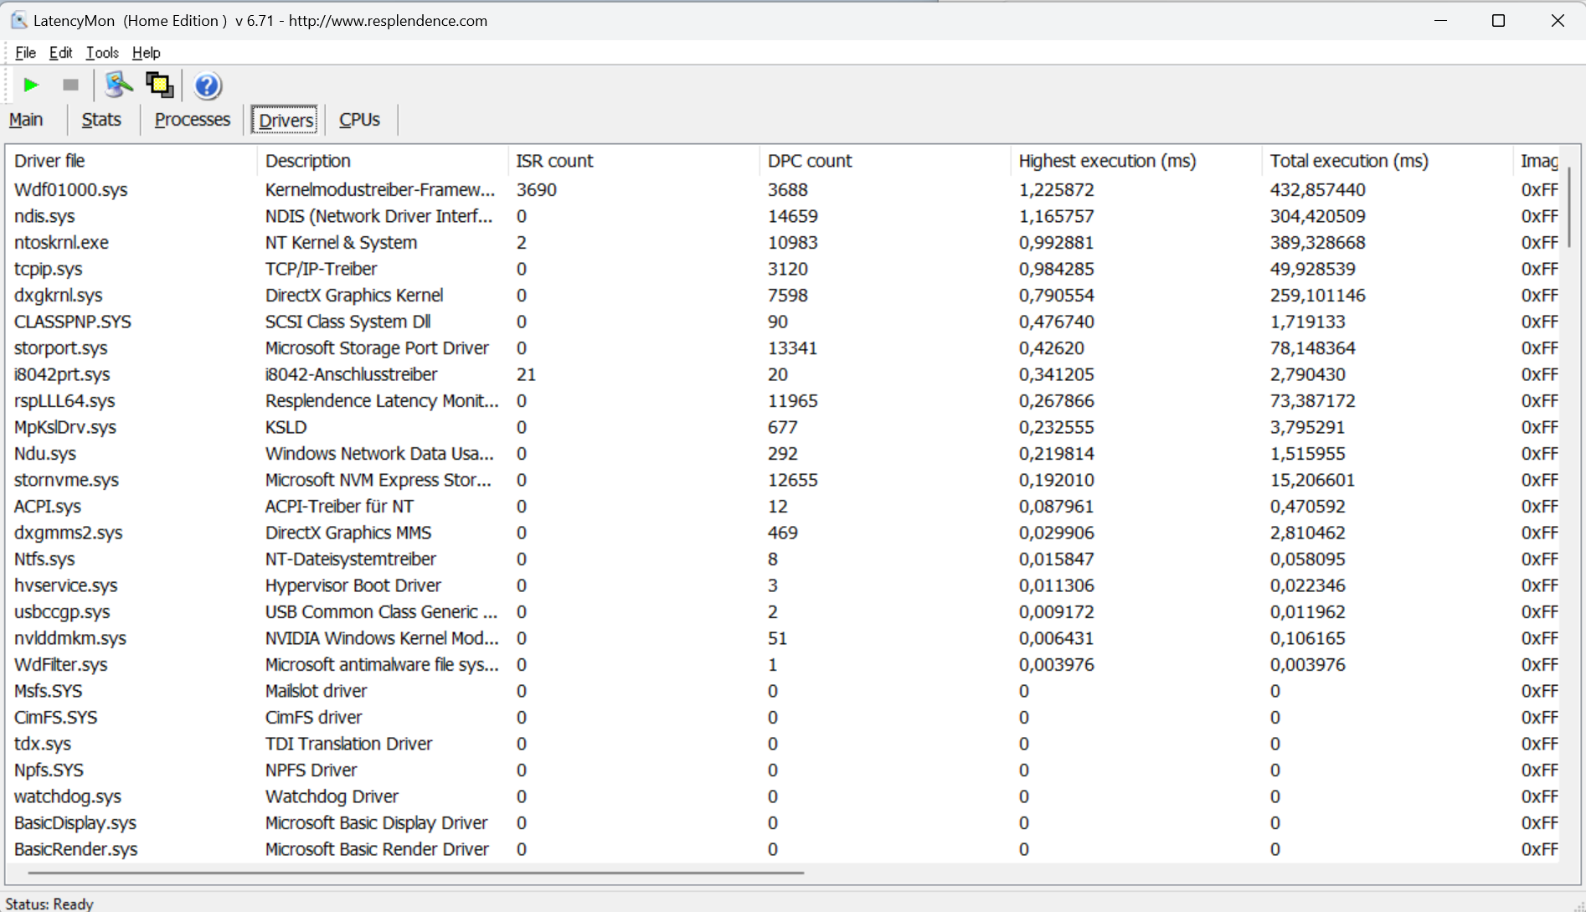The width and height of the screenshot is (1586, 912).
Task: Select the MpKslDrv.sys driver row
Action: tap(784, 427)
